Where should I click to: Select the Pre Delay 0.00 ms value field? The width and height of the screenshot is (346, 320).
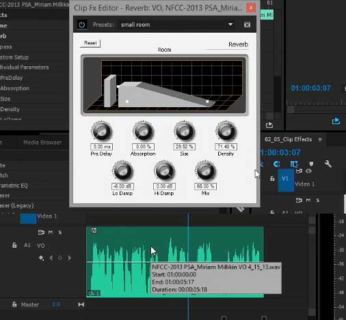point(102,147)
